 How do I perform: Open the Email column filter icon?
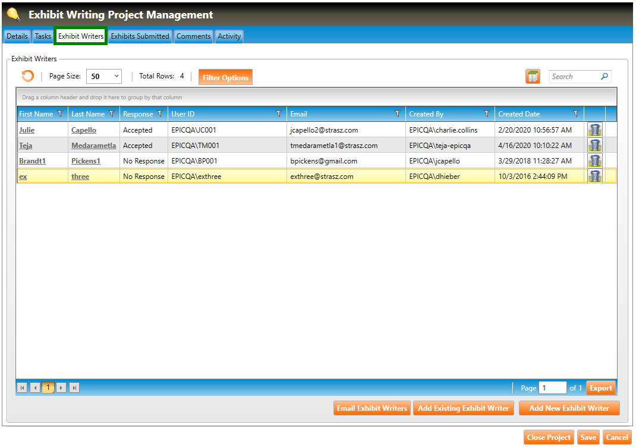(398, 114)
